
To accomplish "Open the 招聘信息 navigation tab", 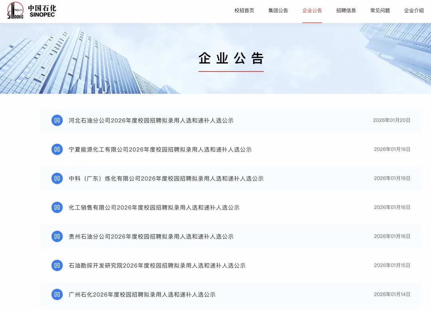I will tap(346, 11).
